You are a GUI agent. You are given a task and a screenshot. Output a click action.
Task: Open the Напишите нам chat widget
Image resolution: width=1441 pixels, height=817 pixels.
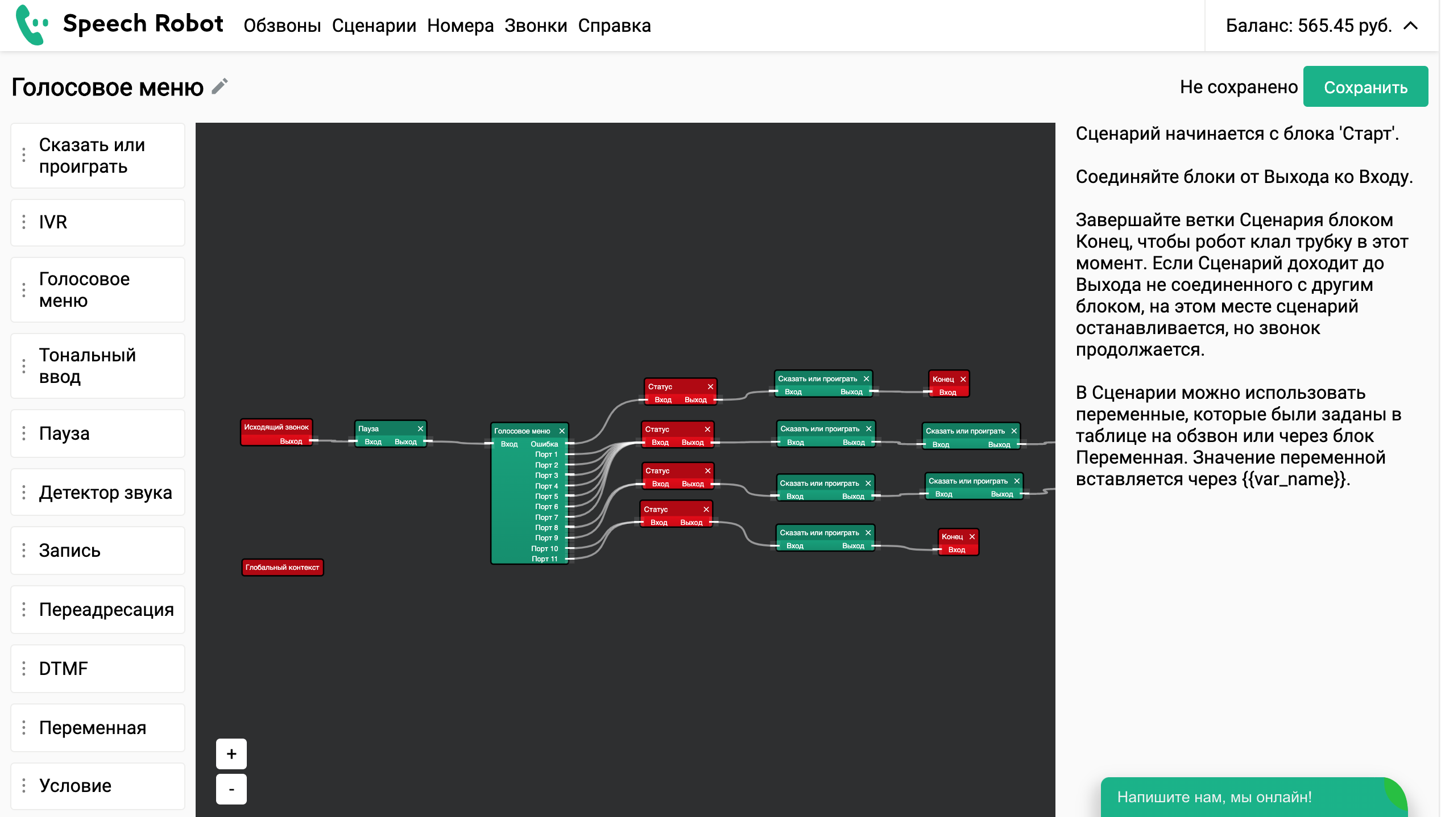[x=1253, y=797]
